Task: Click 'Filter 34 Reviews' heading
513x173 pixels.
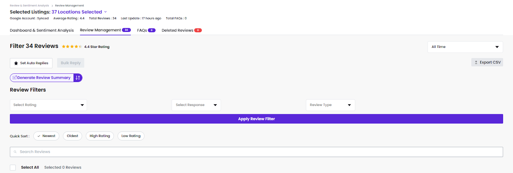Action: tap(34, 46)
